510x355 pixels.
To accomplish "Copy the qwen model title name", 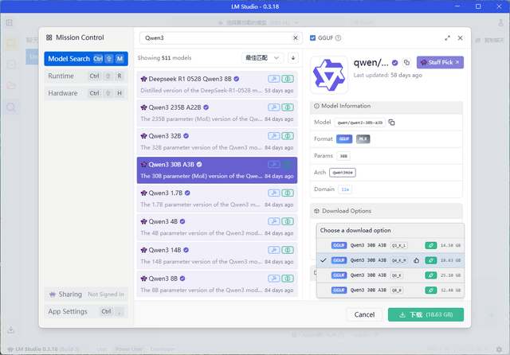I will (406, 62).
